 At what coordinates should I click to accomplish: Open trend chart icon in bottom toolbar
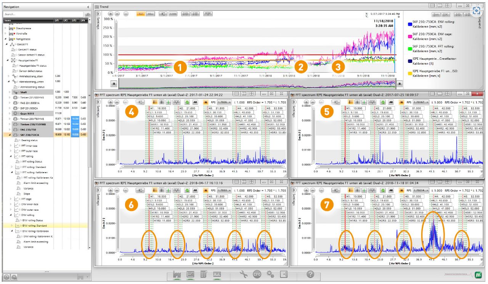[x=190, y=274]
